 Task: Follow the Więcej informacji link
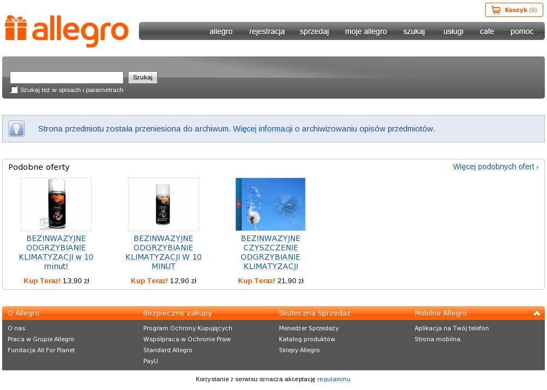263,129
